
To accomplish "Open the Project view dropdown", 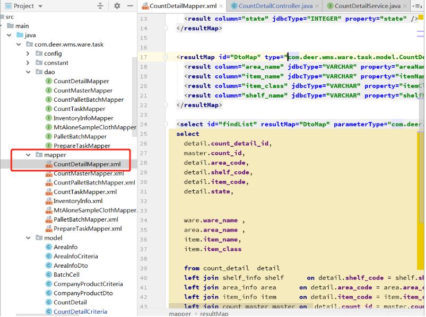I will (x=39, y=6).
